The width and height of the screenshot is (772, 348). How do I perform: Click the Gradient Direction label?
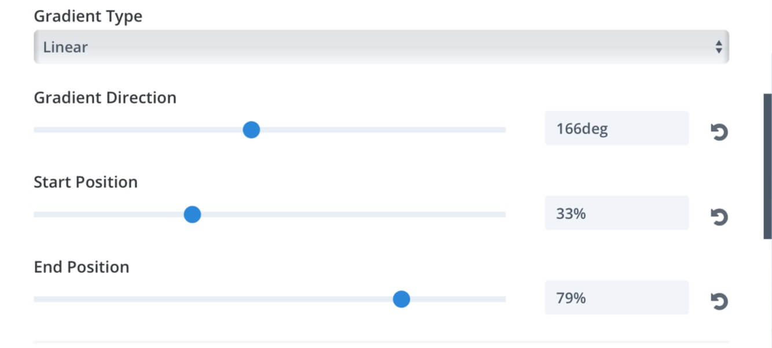pos(105,98)
